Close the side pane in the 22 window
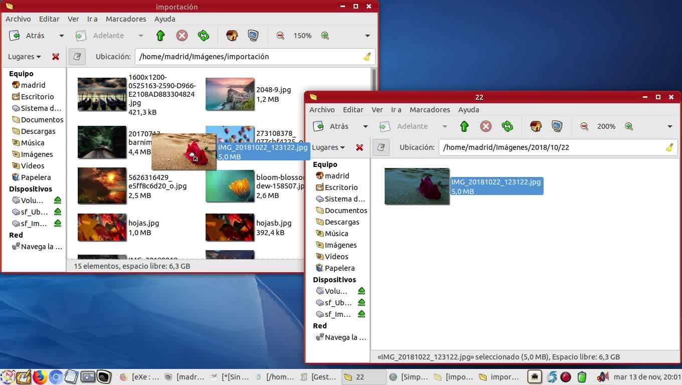This screenshot has width=682, height=385. point(360,147)
